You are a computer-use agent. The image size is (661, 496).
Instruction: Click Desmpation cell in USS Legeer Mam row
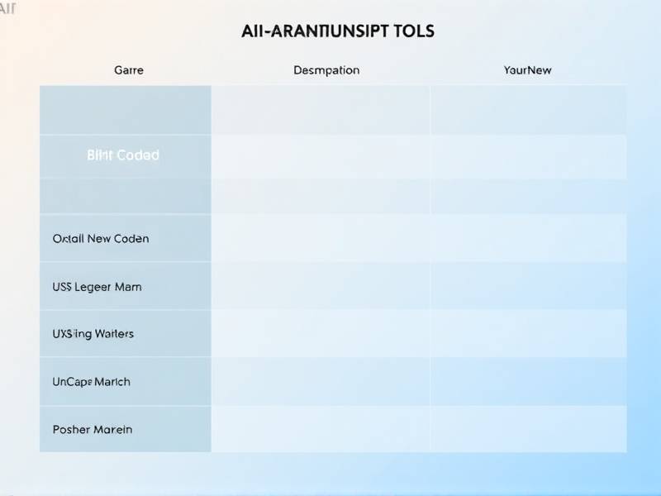click(321, 287)
